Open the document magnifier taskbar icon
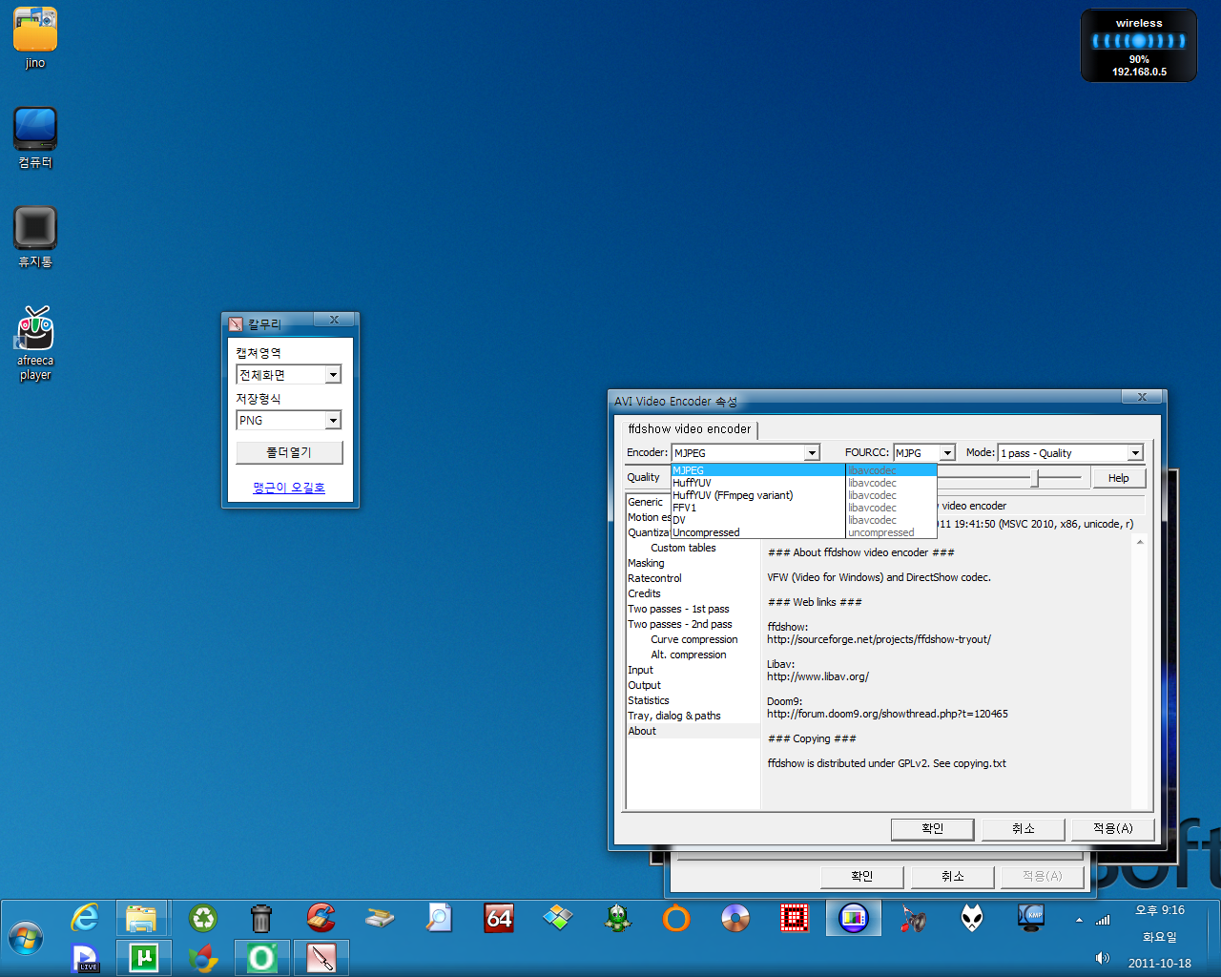 [x=439, y=918]
